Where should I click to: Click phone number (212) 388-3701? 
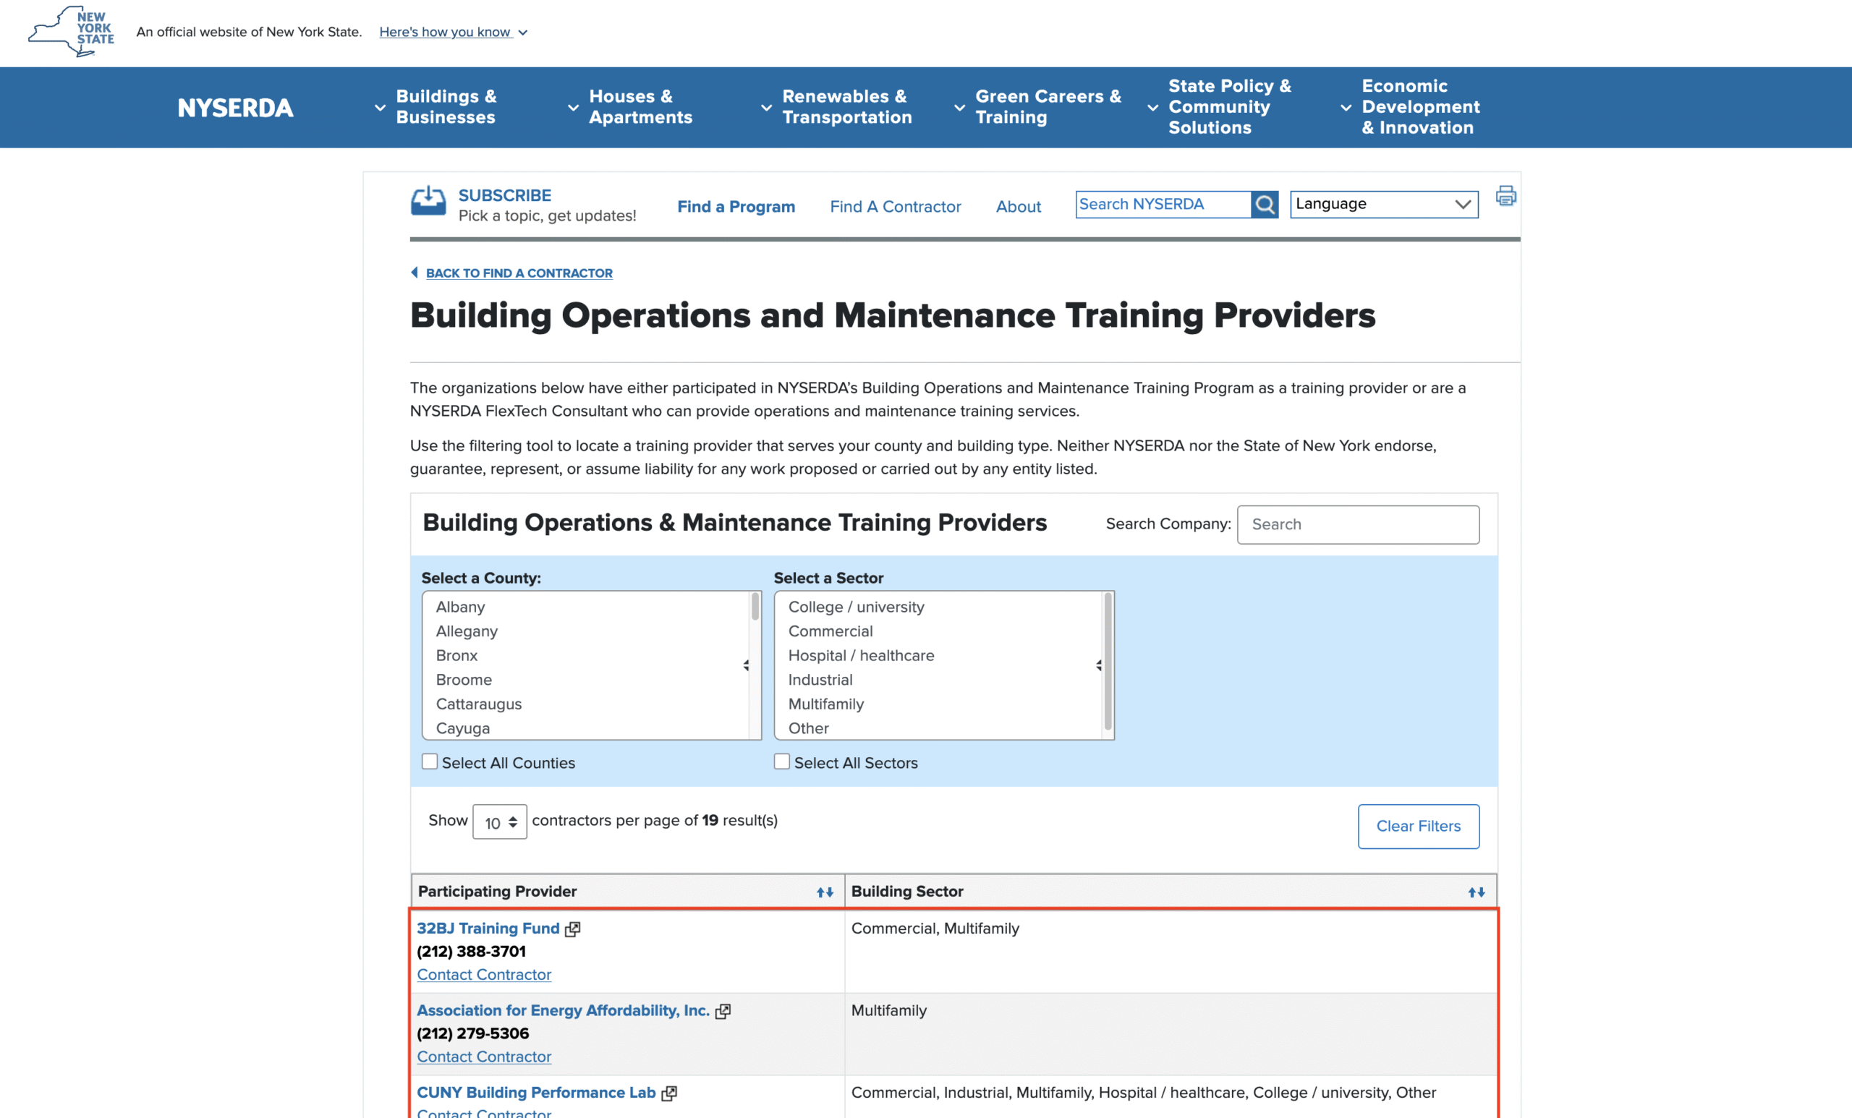click(471, 951)
